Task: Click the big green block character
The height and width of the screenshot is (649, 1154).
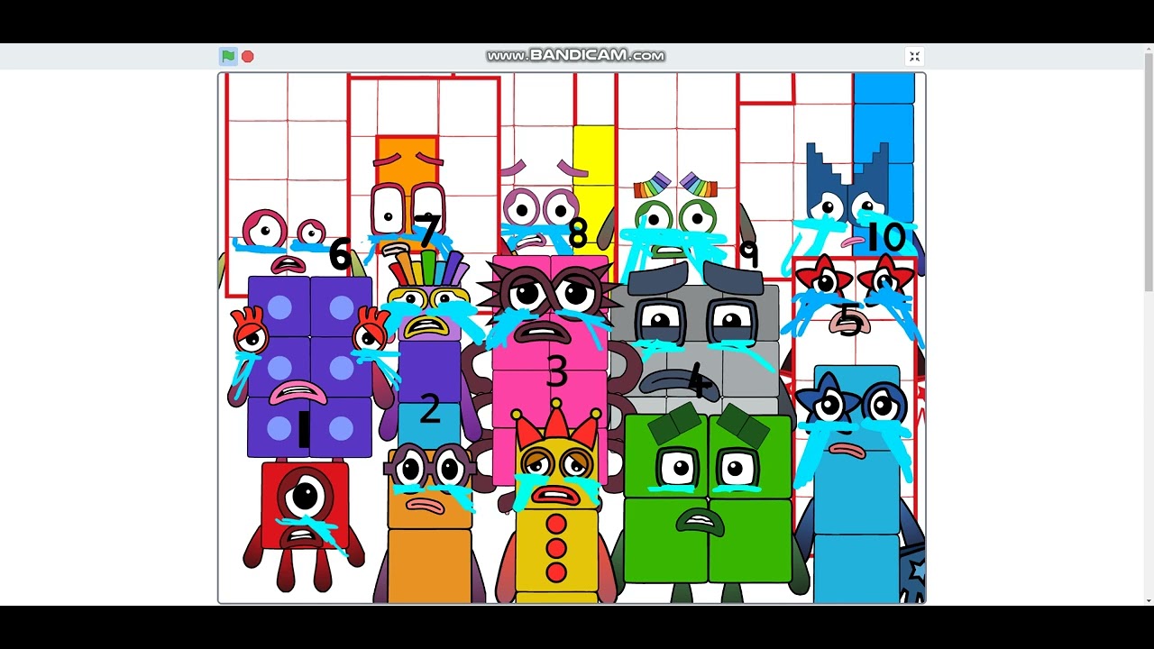Action: [708, 500]
